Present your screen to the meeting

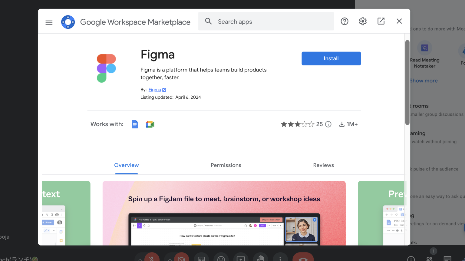tap(241, 258)
